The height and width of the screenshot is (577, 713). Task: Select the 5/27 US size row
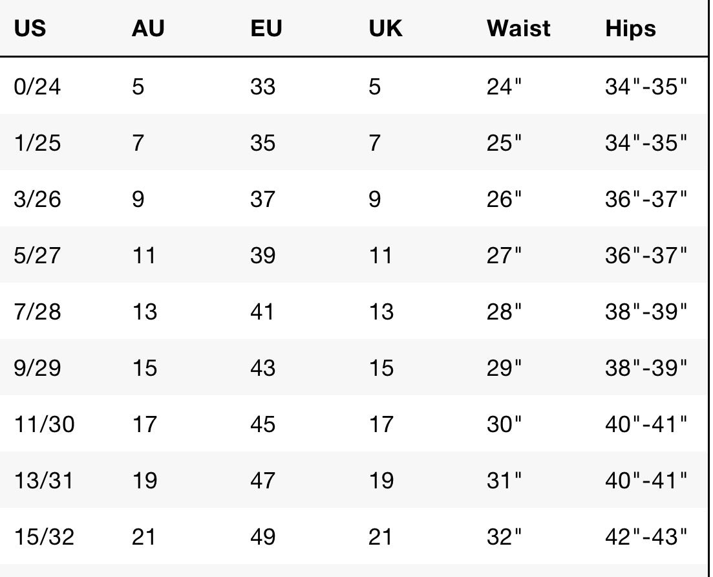(x=37, y=255)
